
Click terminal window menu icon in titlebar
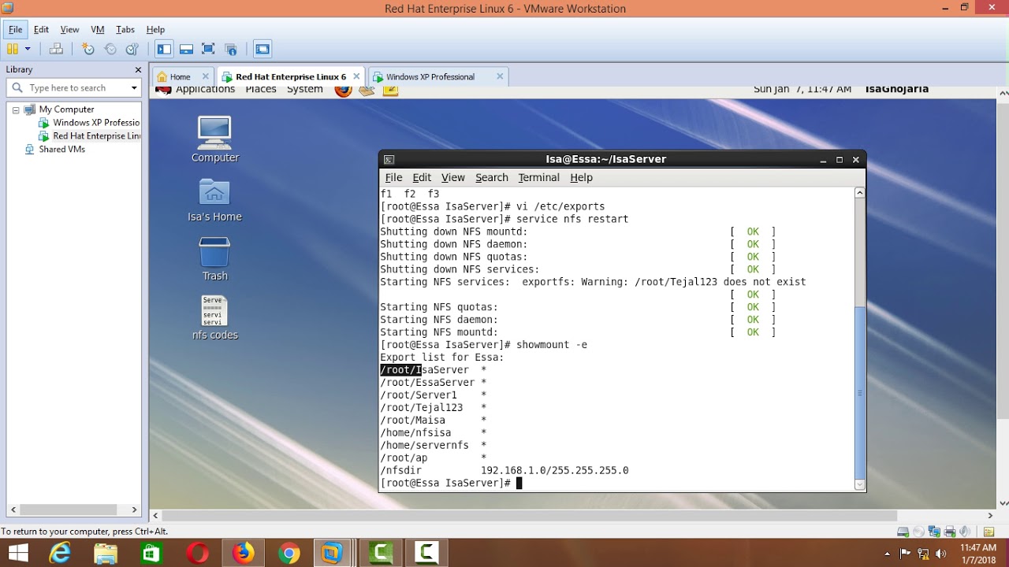(x=389, y=160)
